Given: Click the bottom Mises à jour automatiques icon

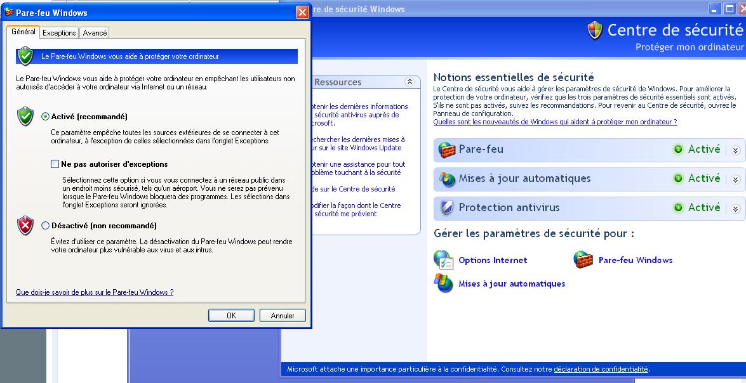Looking at the screenshot, I should pyautogui.click(x=444, y=283).
